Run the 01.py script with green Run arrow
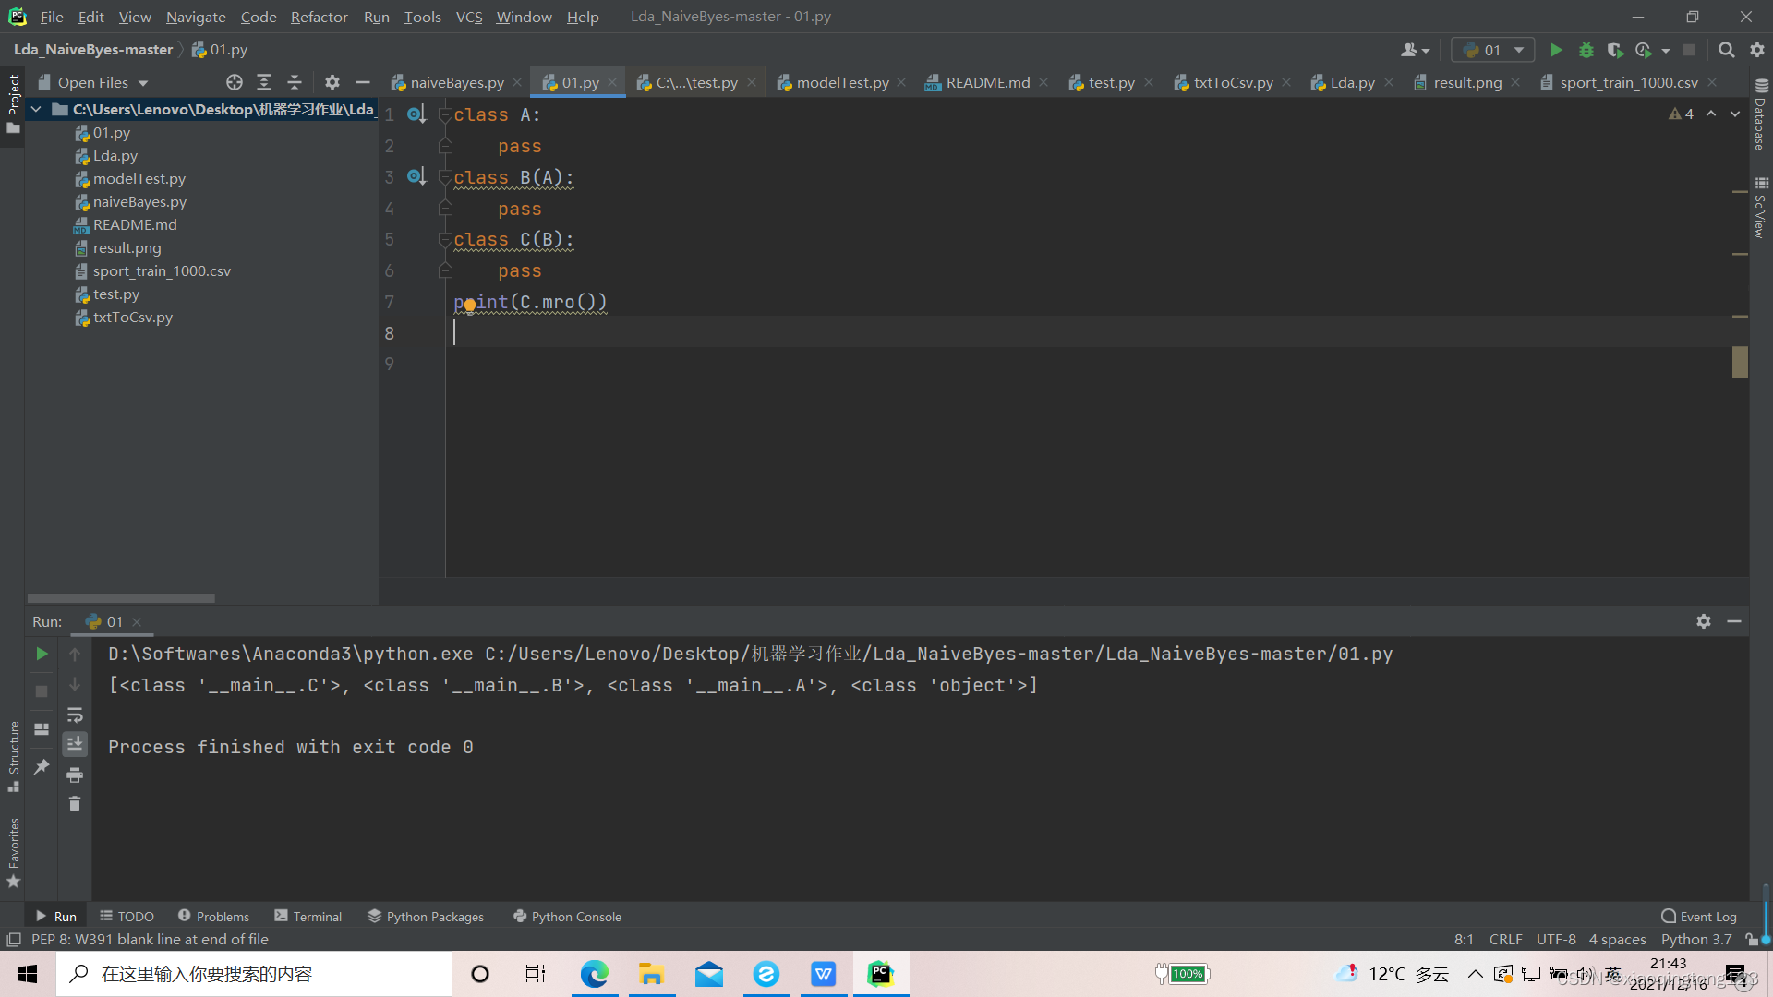 1556,50
